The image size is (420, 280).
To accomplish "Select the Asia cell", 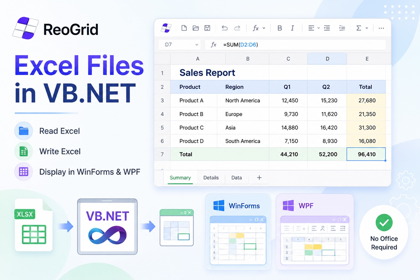I will (x=243, y=127).
